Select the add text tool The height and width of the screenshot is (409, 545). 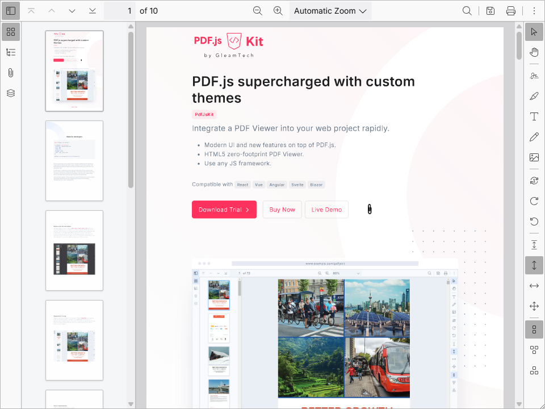tap(534, 116)
